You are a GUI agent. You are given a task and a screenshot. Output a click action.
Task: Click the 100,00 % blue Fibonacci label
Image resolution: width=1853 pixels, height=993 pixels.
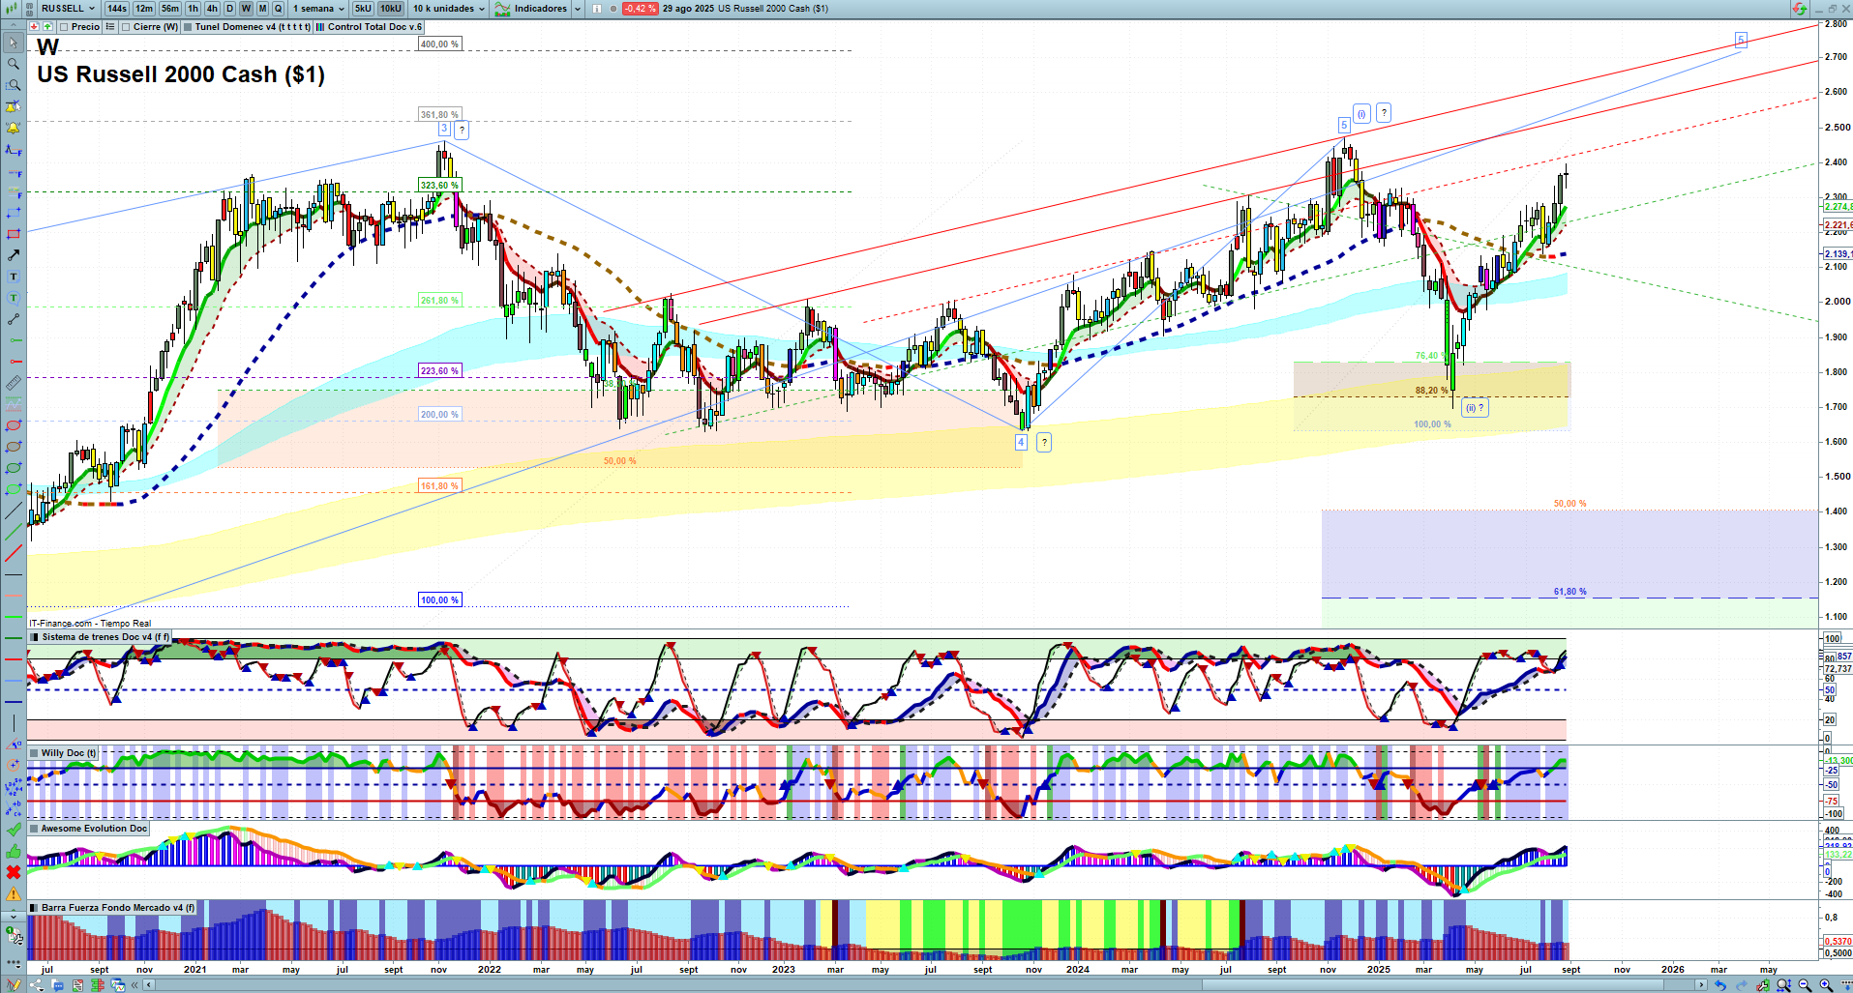pyautogui.click(x=439, y=600)
